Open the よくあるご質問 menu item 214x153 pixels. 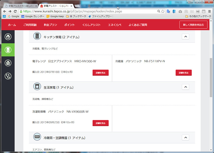138,25
